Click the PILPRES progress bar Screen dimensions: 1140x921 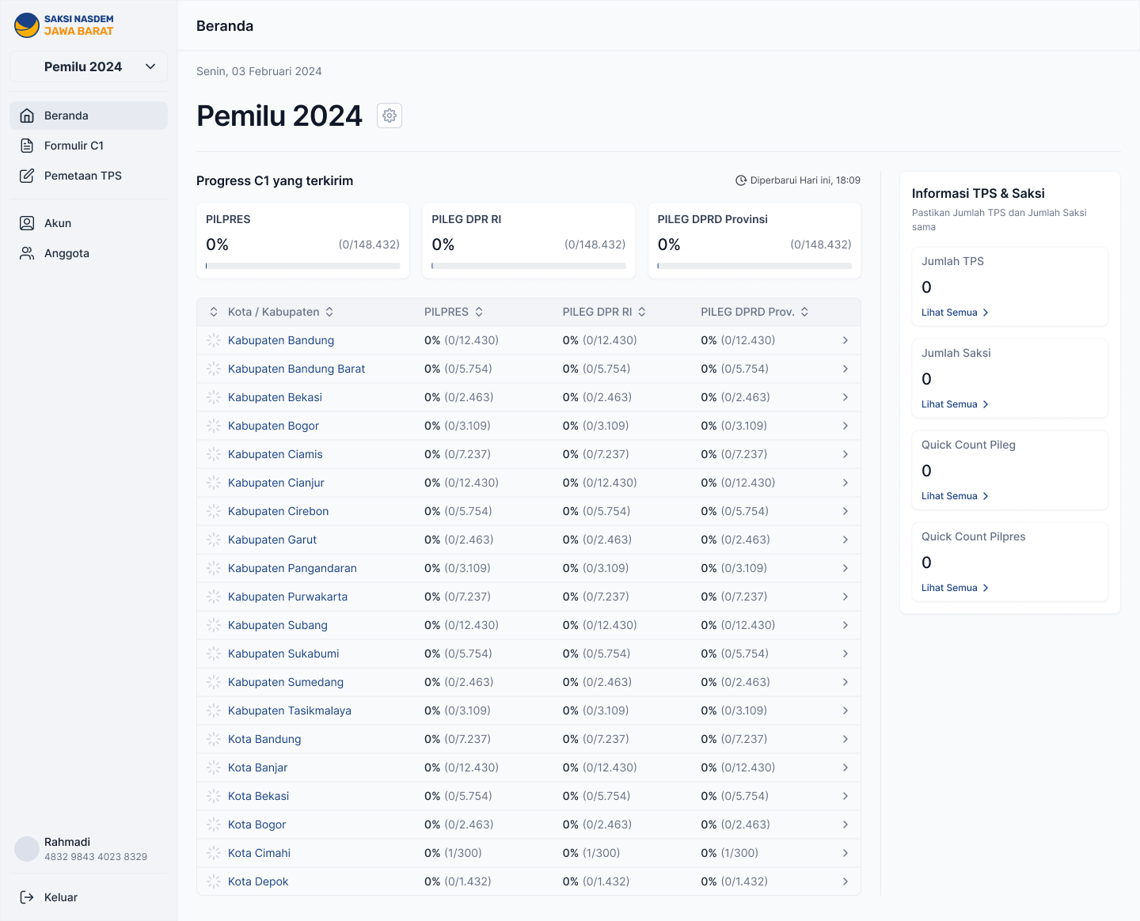pos(302,266)
